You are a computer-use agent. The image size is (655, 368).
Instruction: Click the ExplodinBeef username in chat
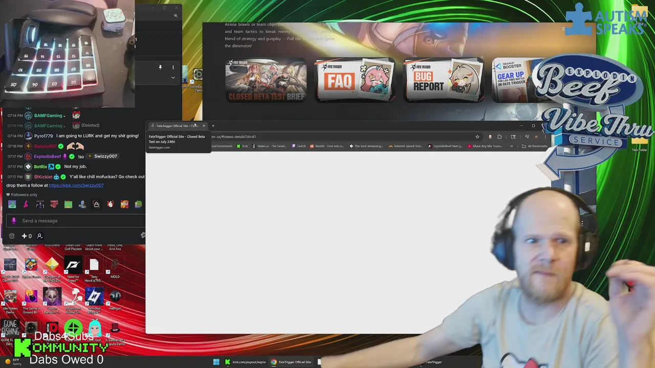pyautogui.click(x=47, y=156)
